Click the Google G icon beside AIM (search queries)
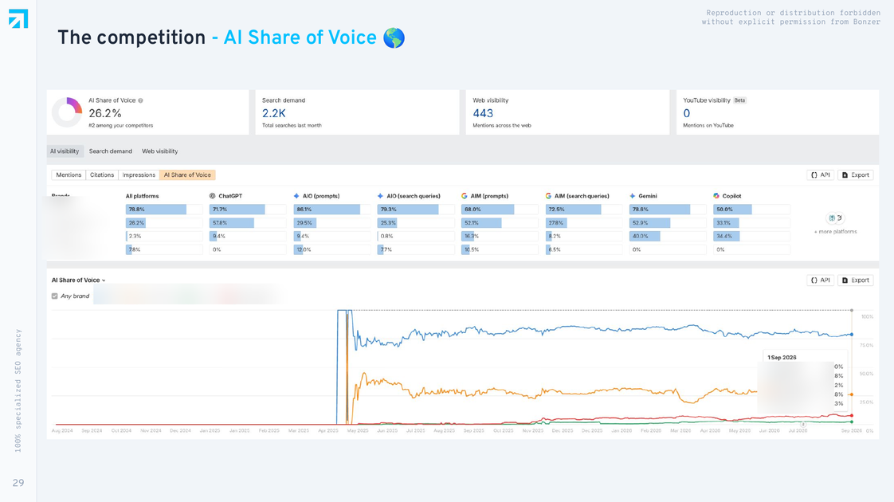The height and width of the screenshot is (502, 894). (548, 196)
